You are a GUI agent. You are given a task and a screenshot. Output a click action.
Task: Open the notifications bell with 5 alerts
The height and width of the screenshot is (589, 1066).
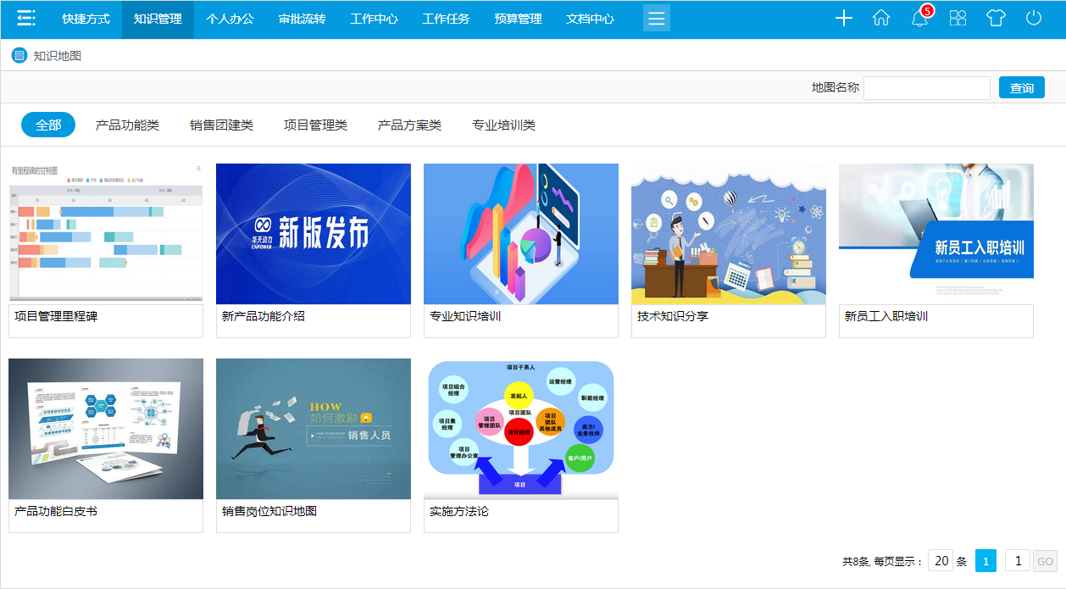click(920, 18)
